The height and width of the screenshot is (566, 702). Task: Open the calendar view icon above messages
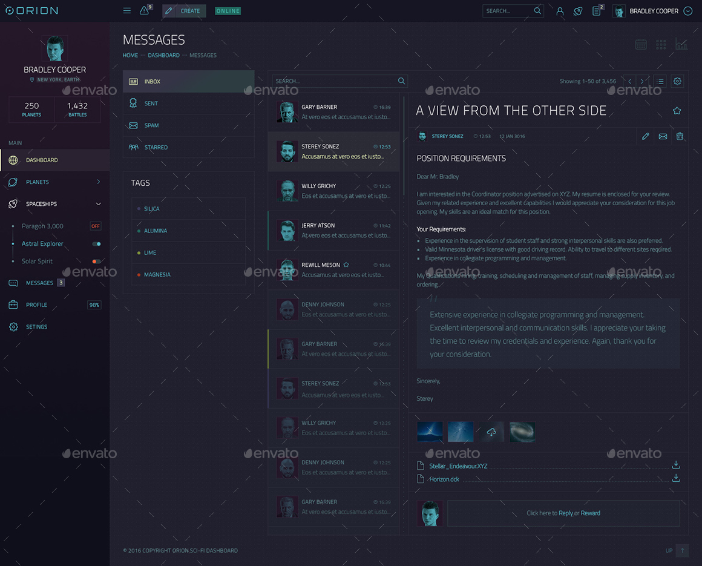[x=641, y=44]
